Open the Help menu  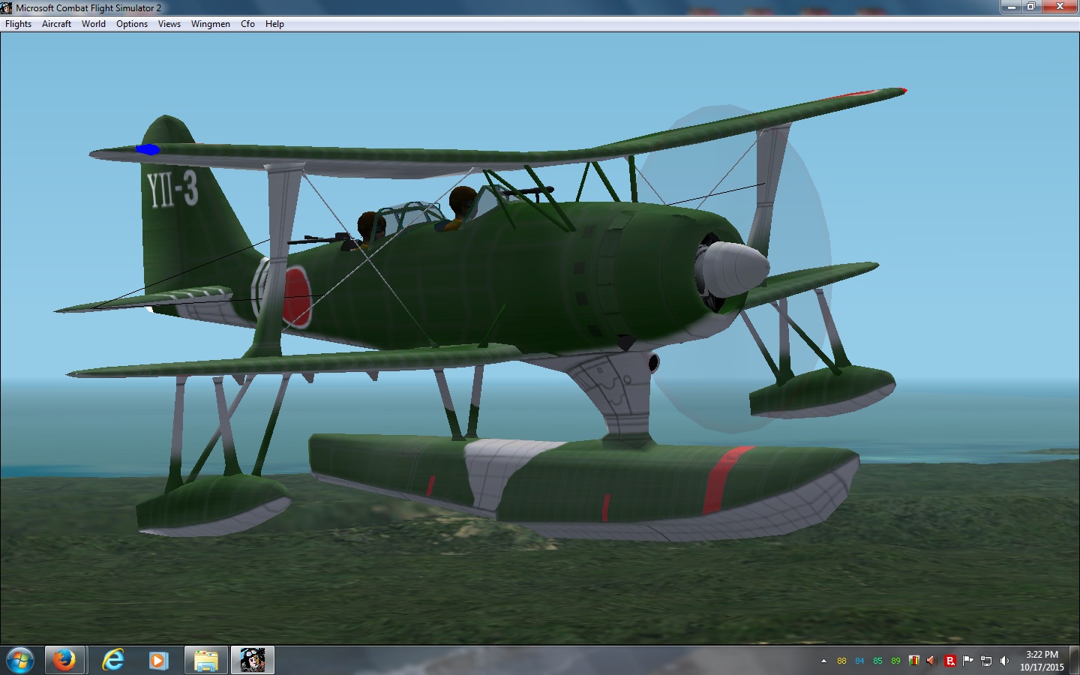tap(274, 24)
